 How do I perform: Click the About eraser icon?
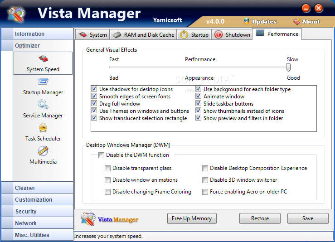296,22
